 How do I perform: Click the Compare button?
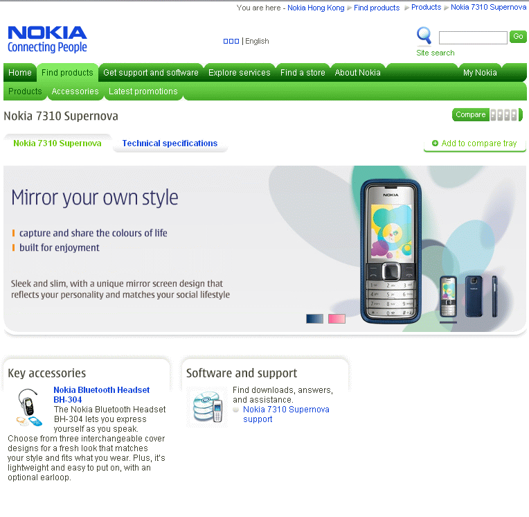[471, 115]
